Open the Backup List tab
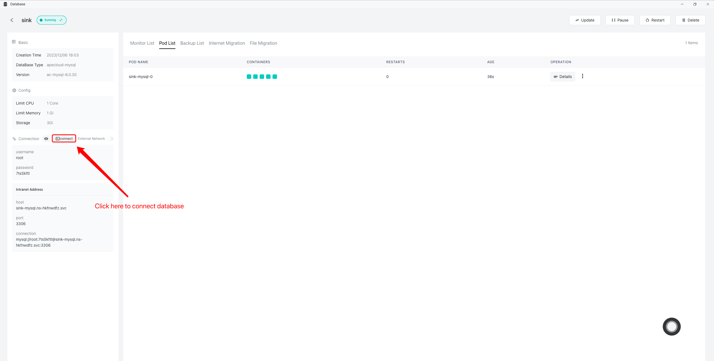The width and height of the screenshot is (714, 361). click(192, 43)
